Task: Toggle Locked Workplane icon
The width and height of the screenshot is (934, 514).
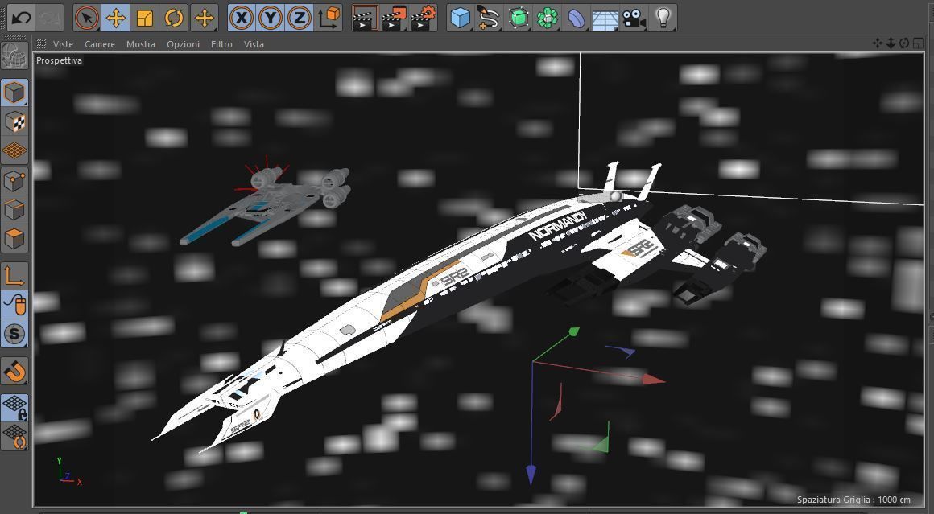Action: tap(14, 408)
